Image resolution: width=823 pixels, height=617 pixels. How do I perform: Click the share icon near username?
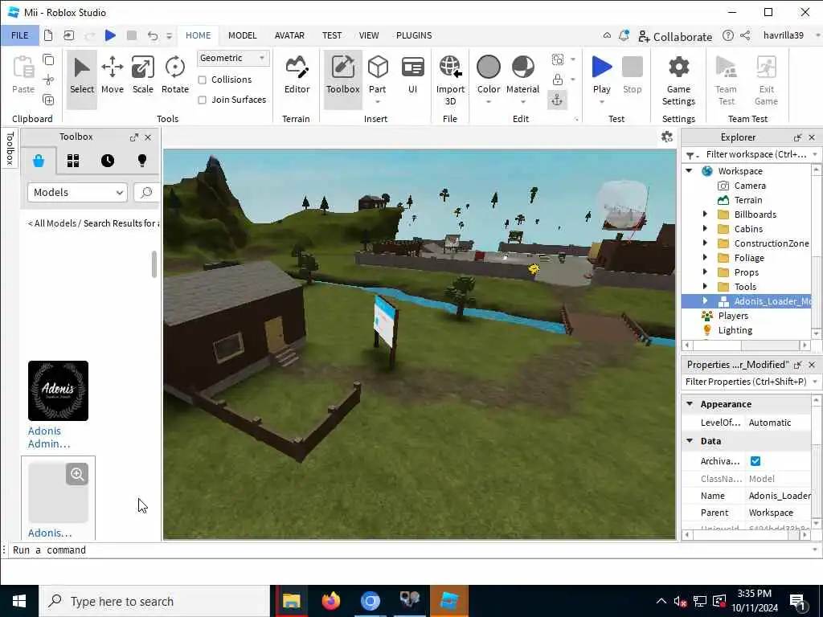tap(745, 35)
